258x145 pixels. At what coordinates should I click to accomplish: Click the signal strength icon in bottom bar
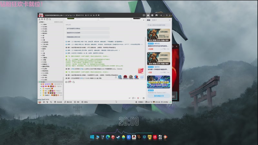[x=170, y=102]
